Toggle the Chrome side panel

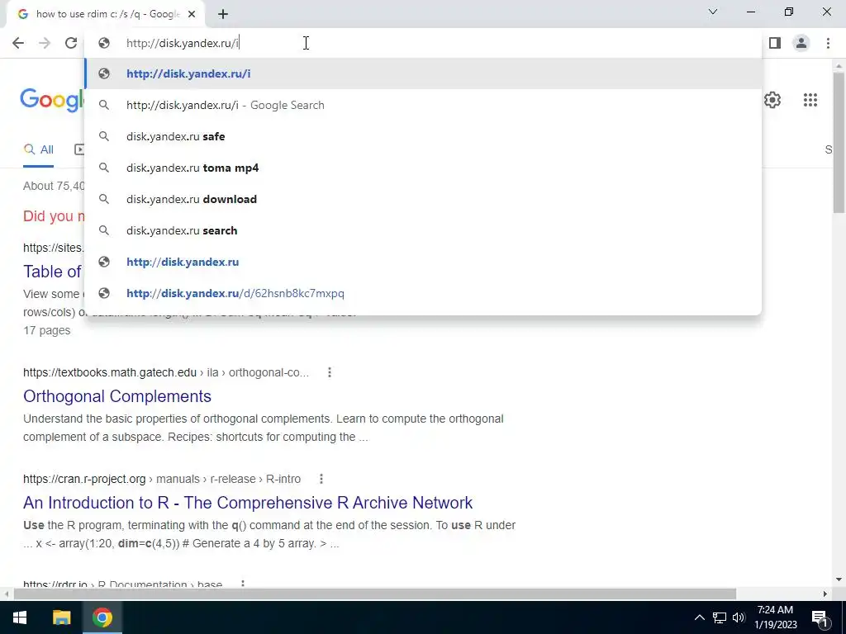(x=775, y=43)
